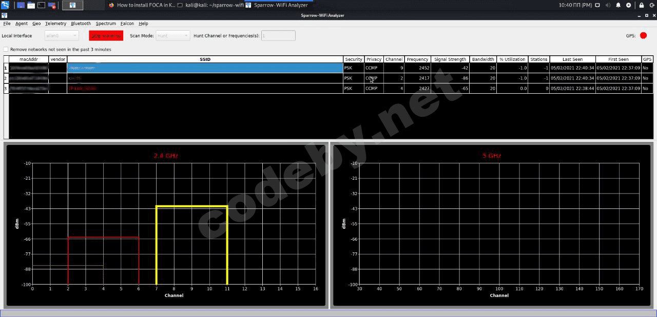Open the Telemetry menu
The image size is (657, 317).
tap(55, 24)
